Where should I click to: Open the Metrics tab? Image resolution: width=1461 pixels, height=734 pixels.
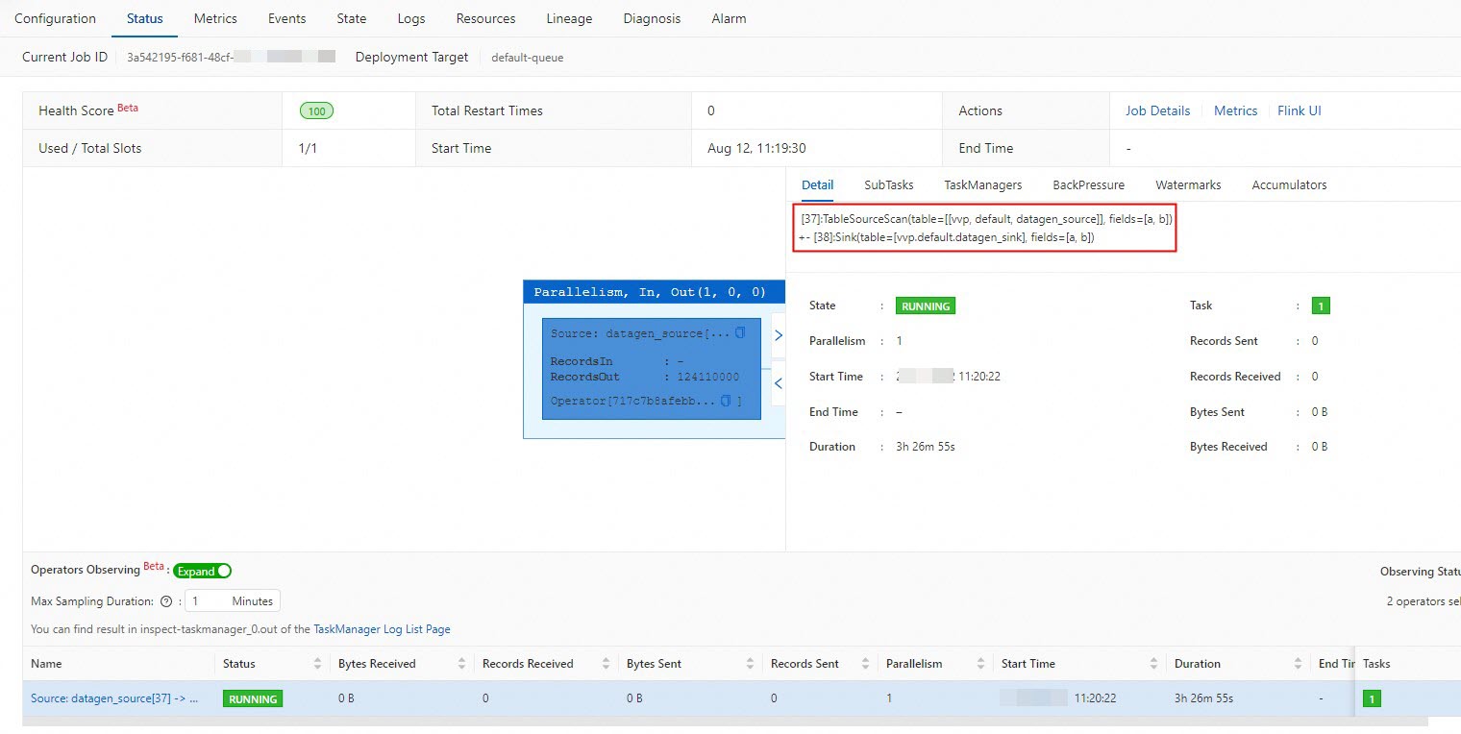pyautogui.click(x=215, y=18)
